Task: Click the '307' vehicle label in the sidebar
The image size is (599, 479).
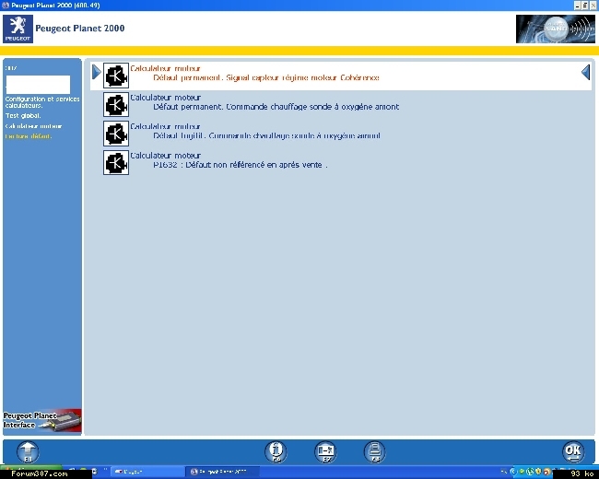Action: [x=11, y=68]
